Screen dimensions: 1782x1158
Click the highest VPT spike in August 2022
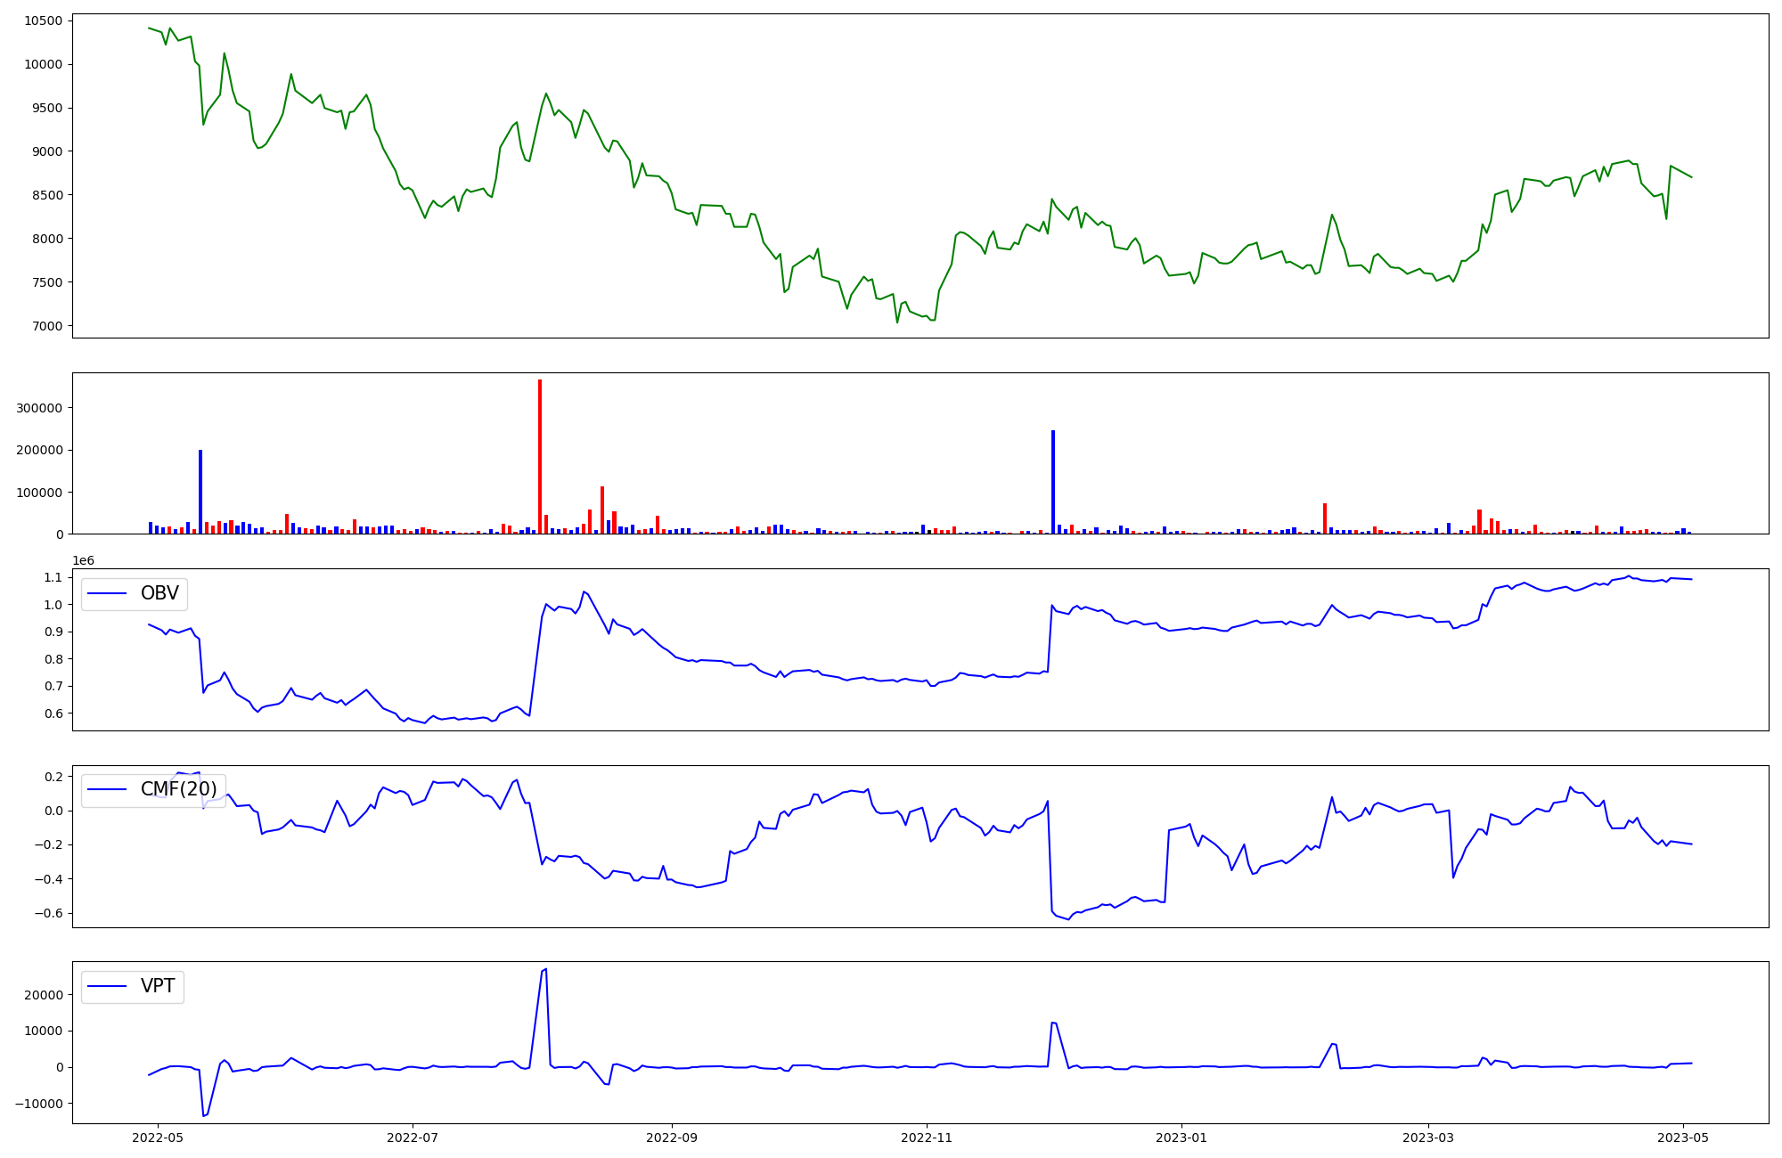coord(545,970)
